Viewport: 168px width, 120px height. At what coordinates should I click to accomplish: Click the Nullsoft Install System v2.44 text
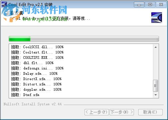click(33, 104)
